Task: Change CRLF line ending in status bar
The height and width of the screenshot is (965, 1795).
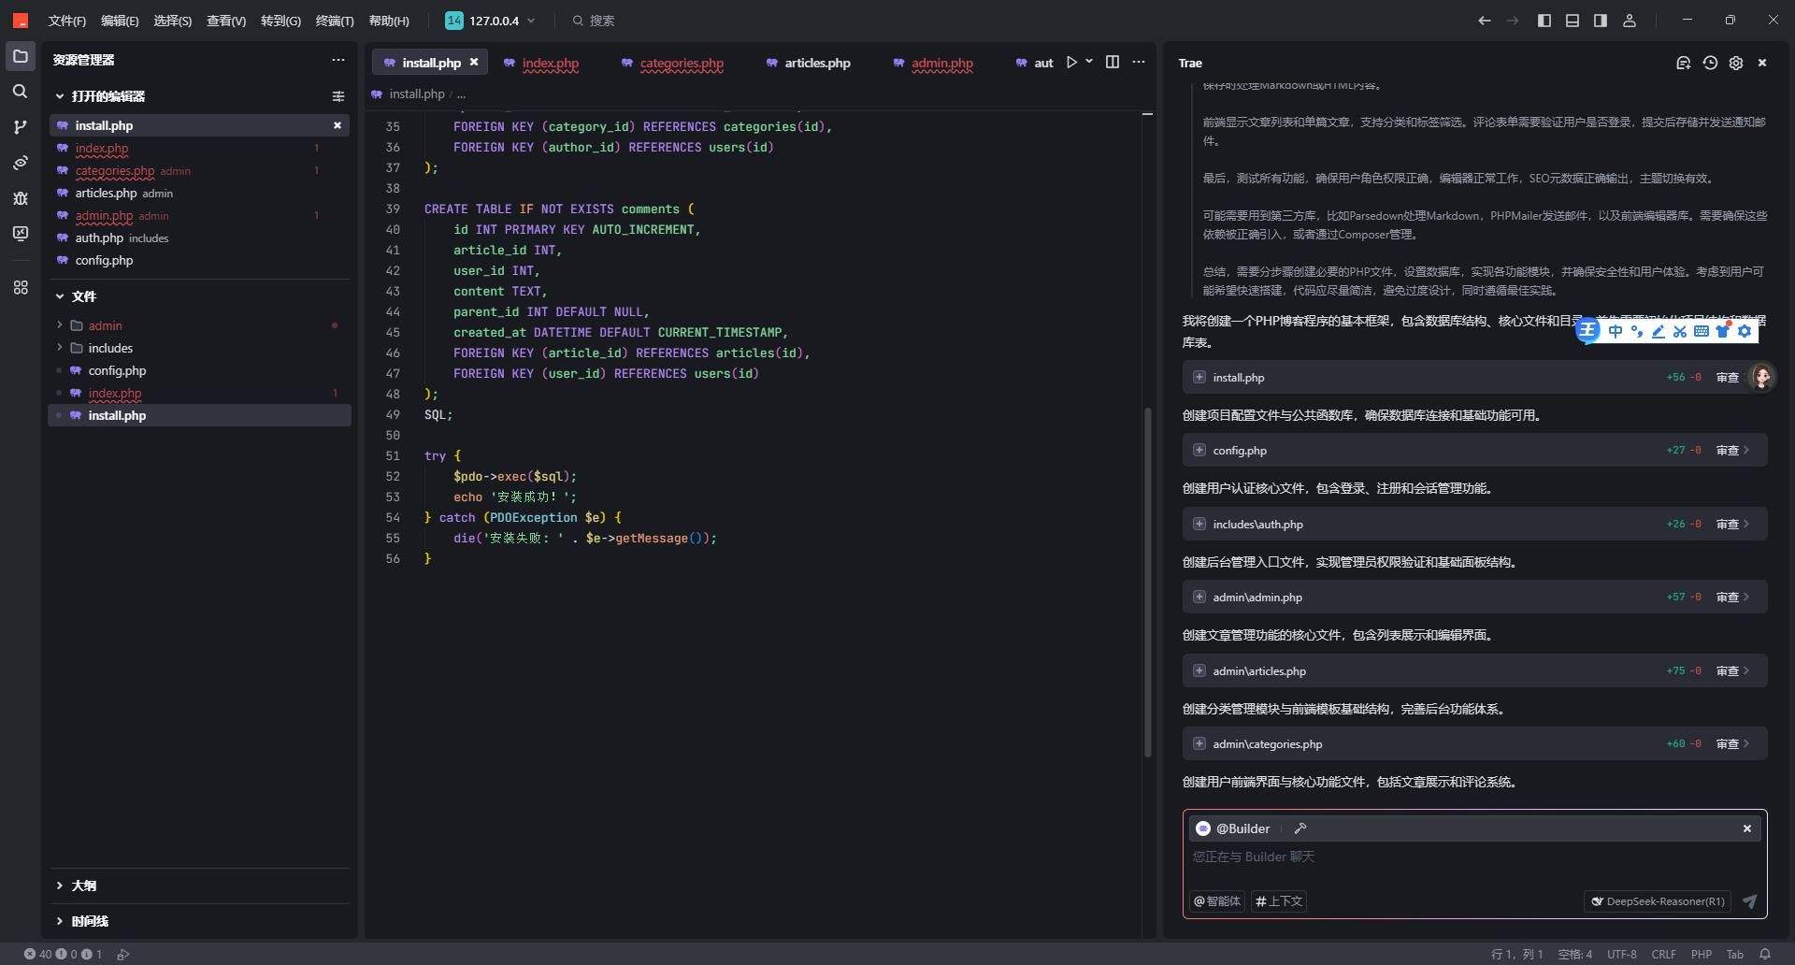Action: [1664, 954]
